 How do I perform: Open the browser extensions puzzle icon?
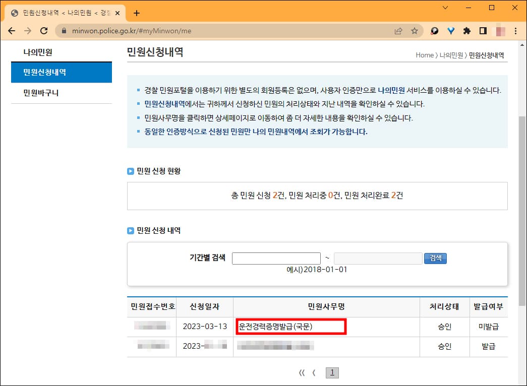(467, 31)
